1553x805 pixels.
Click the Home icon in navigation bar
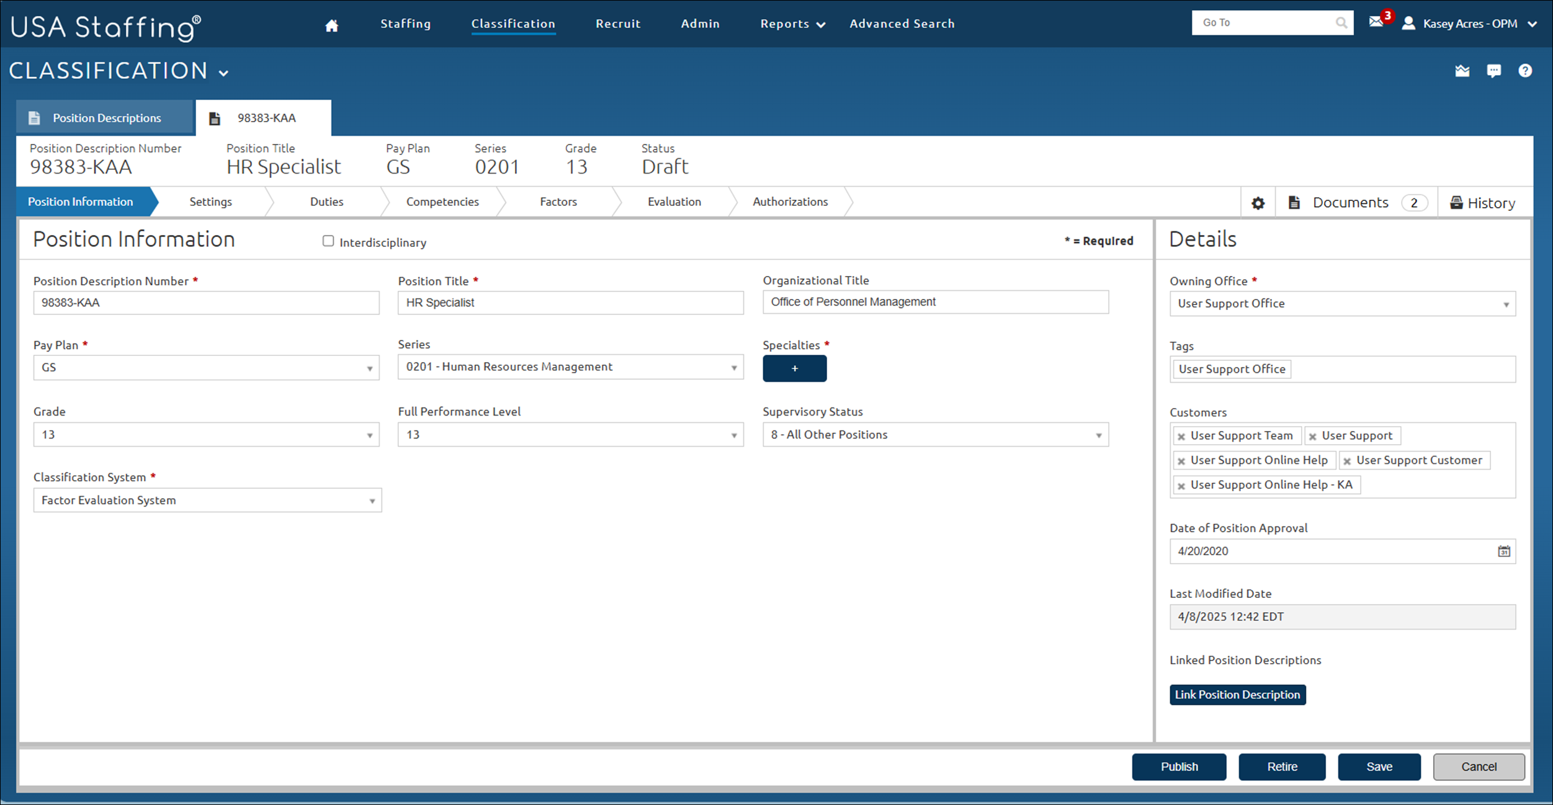pyautogui.click(x=331, y=25)
